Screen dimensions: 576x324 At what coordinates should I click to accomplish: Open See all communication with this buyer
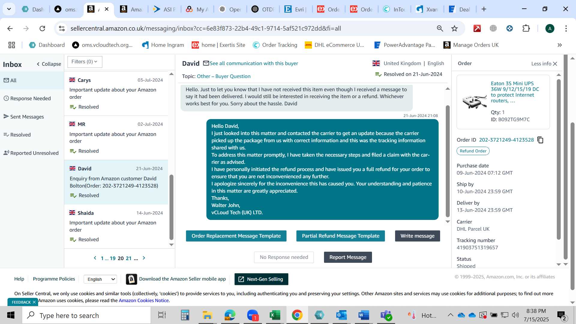coord(254,64)
